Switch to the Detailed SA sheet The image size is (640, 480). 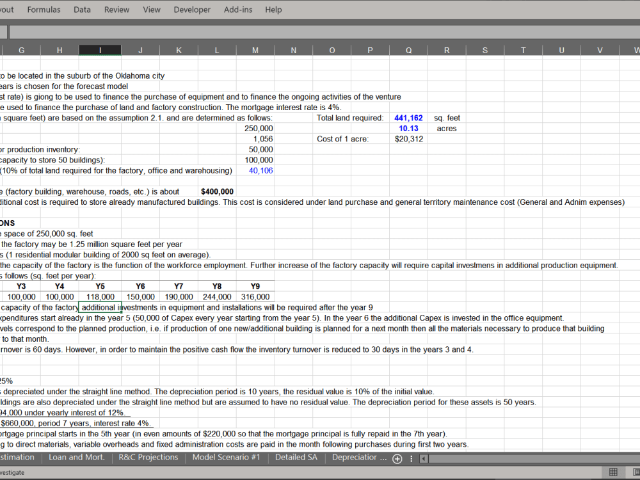(296, 457)
